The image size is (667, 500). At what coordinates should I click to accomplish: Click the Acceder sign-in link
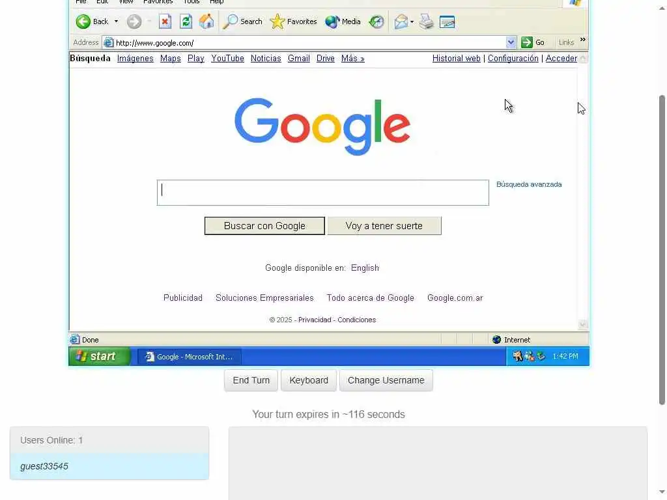tap(561, 58)
